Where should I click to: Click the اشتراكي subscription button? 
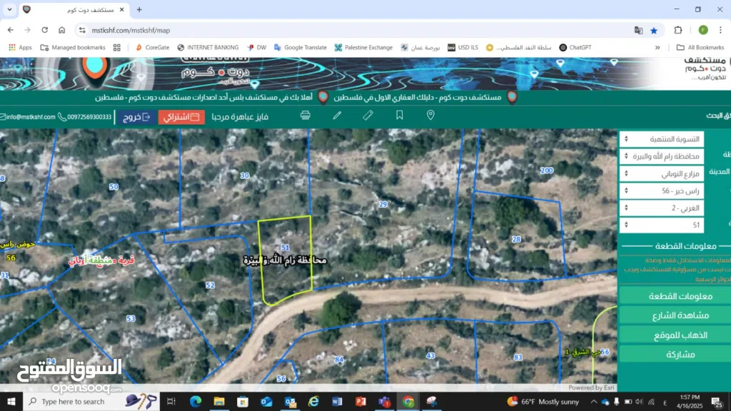[181, 117]
